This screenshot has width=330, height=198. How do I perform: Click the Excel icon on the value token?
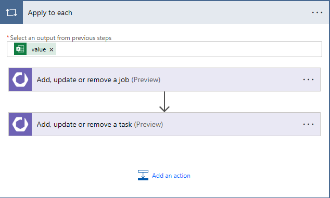(x=20, y=49)
